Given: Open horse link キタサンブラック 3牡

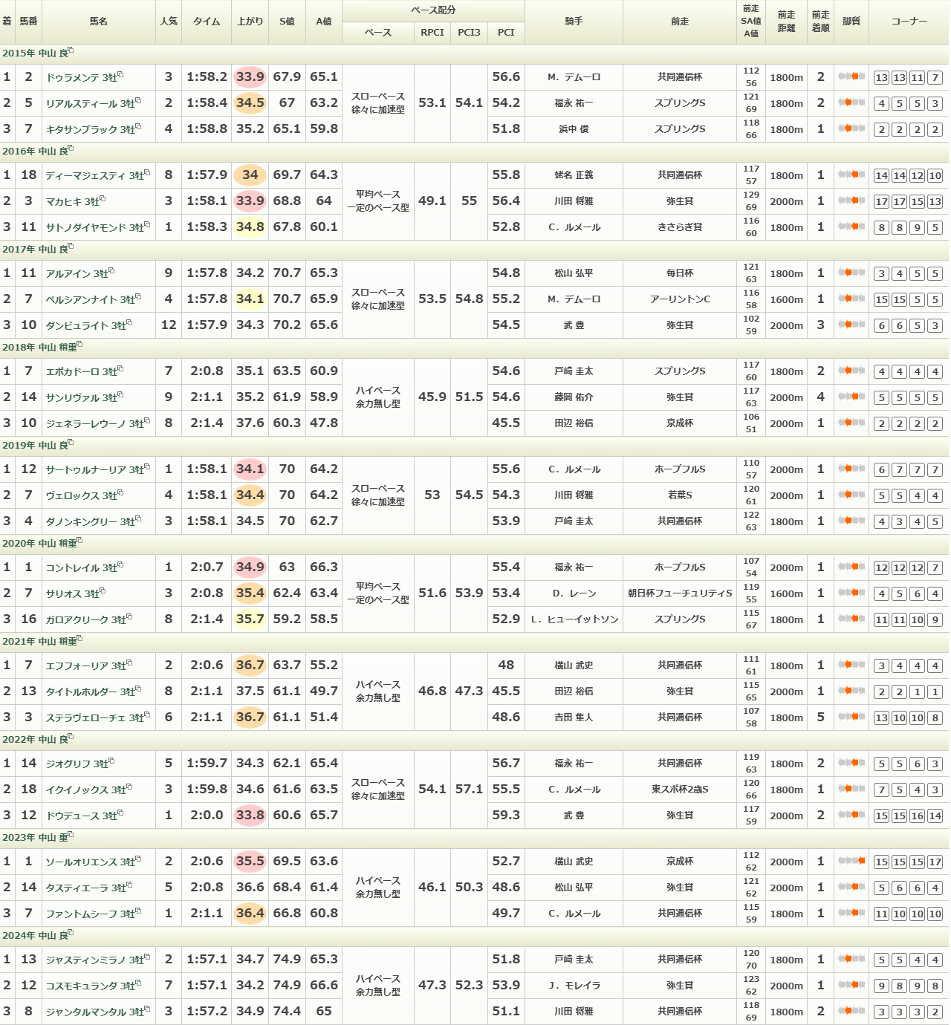Looking at the screenshot, I should click(x=90, y=130).
